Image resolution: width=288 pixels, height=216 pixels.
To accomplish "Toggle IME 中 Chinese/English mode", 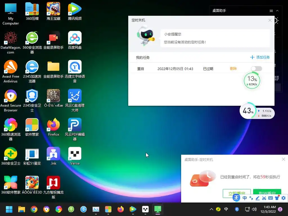I will pos(245,198).
